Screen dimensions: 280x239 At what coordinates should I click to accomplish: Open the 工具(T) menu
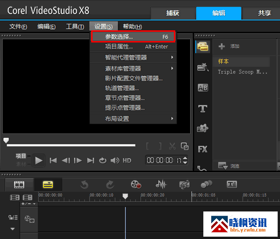[75, 27]
